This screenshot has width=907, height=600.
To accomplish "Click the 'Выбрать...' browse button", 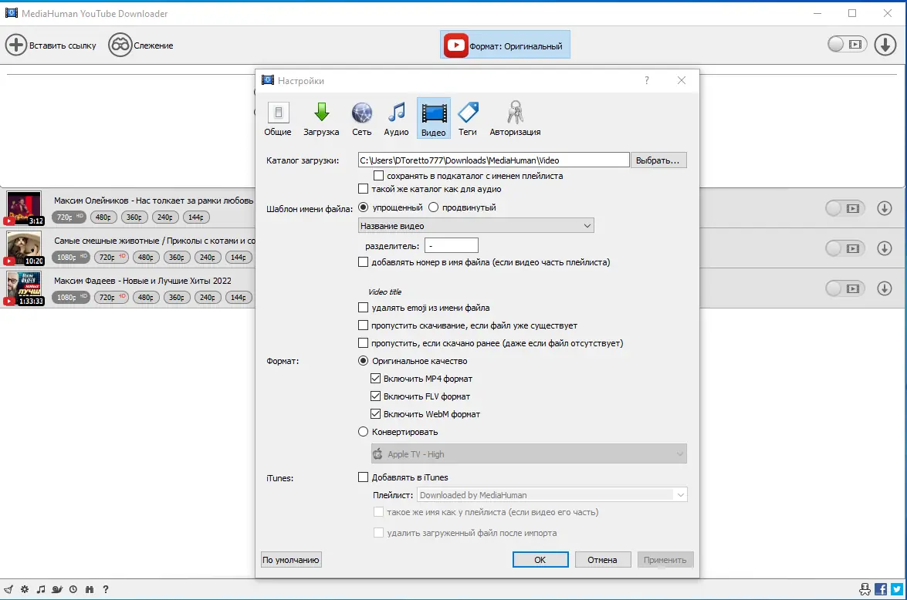I will 658,160.
